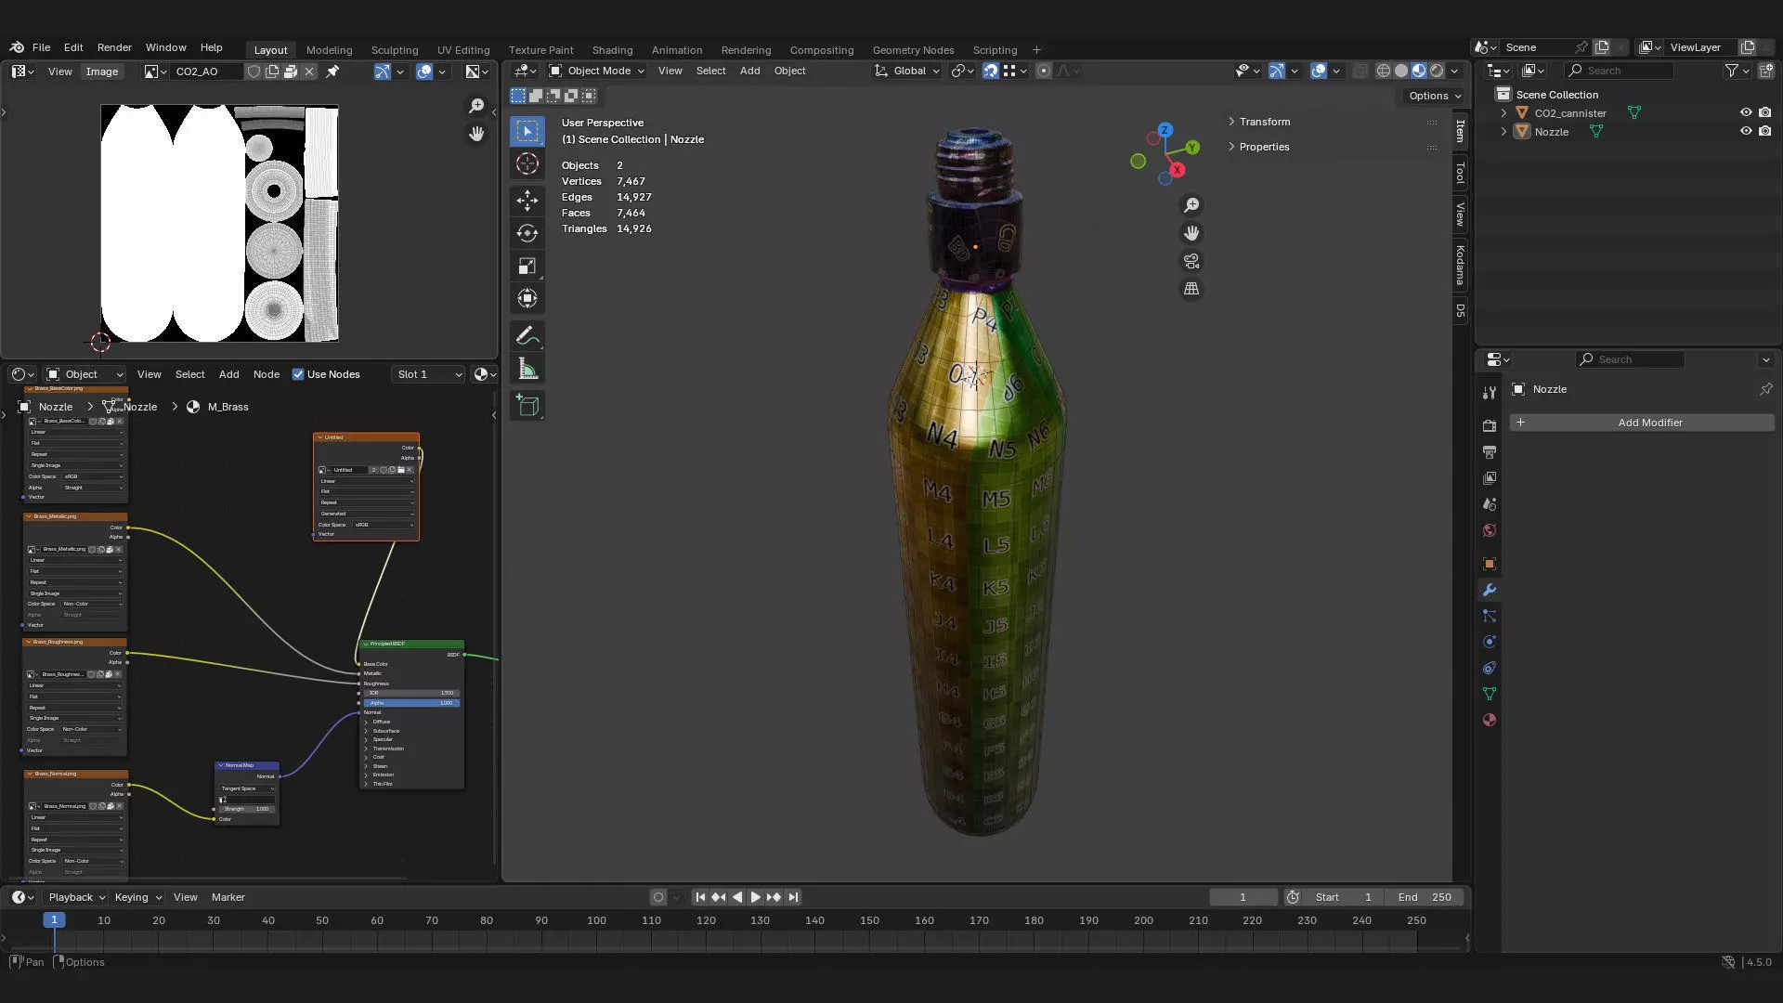
Task: Click the Add Modifier button
Action: click(1642, 423)
